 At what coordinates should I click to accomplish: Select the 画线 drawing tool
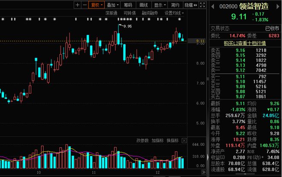point(143,5)
